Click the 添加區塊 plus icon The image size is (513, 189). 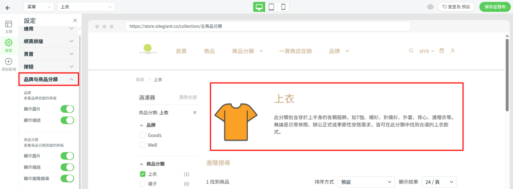click(9, 64)
